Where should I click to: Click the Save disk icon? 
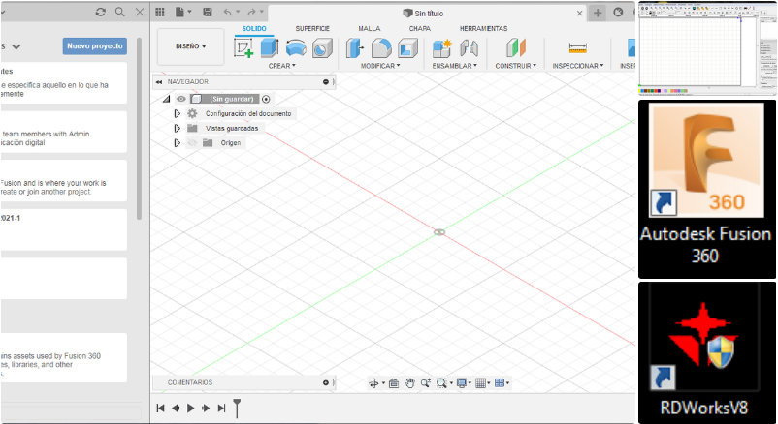coord(208,12)
